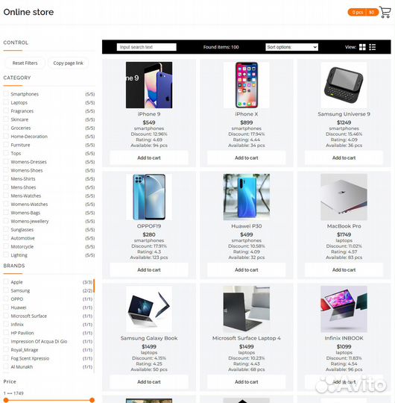
Task: Click Copy page link button
Action: click(68, 63)
